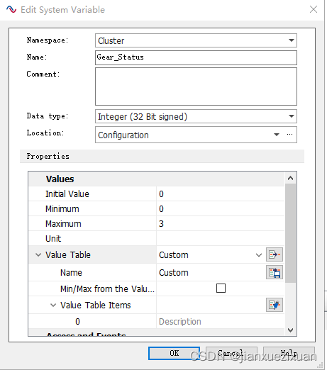This screenshot has height=370, width=327.
Task: Click inside the Comment text area
Action: pos(196,86)
